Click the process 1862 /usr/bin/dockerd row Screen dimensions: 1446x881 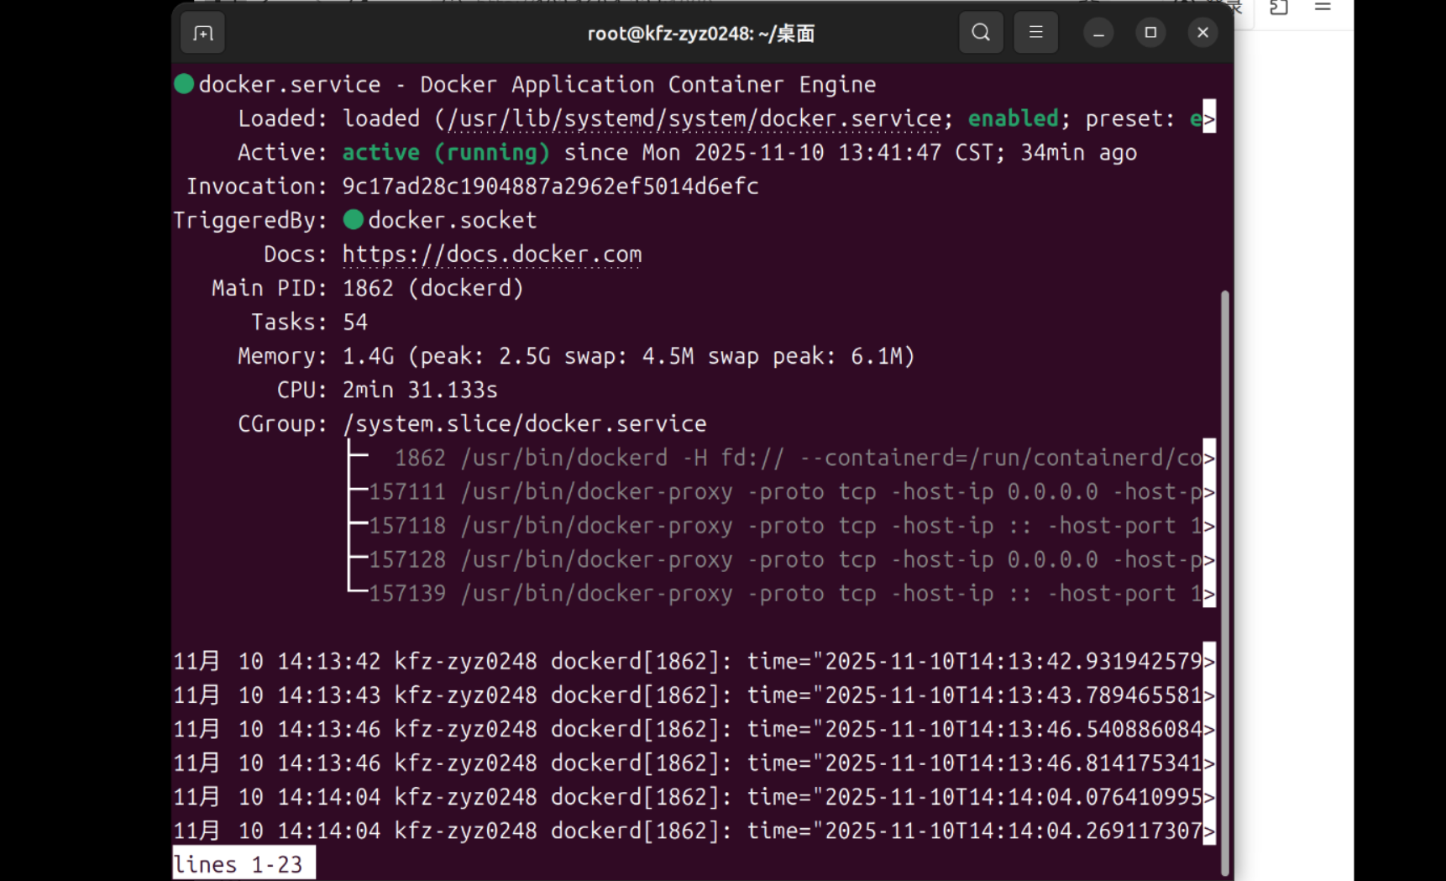[x=781, y=458]
